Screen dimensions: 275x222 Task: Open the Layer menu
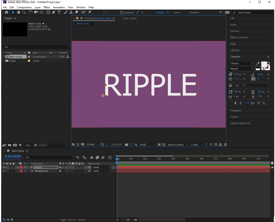point(38,7)
